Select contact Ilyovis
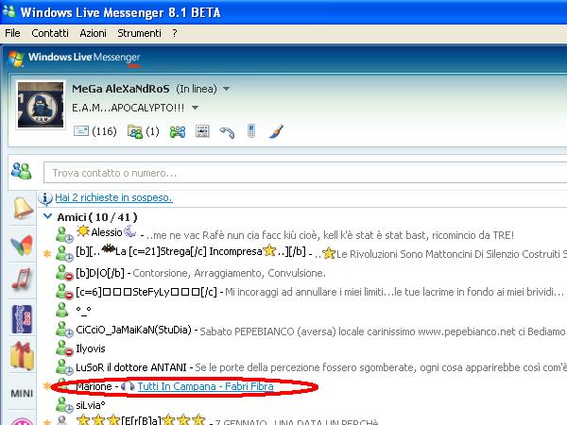 pos(91,348)
